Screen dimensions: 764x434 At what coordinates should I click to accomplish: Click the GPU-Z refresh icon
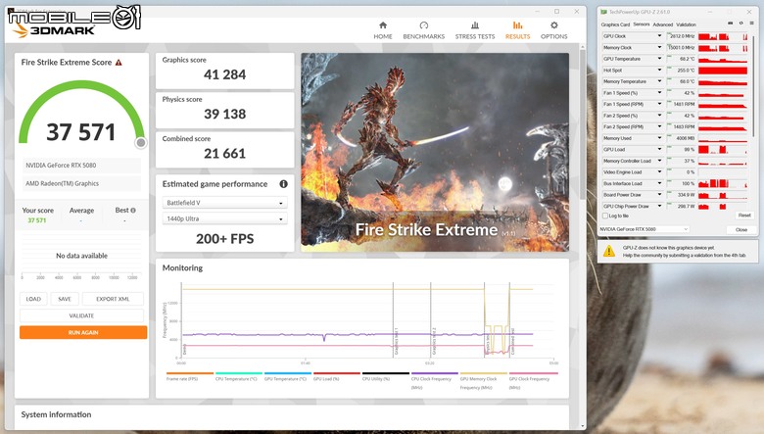pyautogui.click(x=741, y=23)
